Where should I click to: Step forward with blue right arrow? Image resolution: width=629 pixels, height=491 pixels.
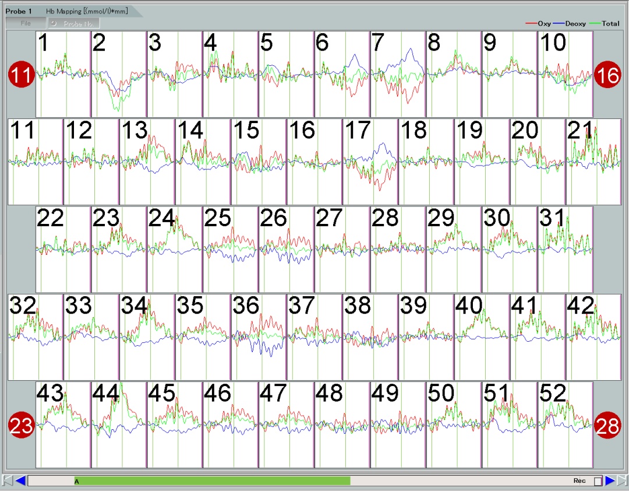point(610,481)
